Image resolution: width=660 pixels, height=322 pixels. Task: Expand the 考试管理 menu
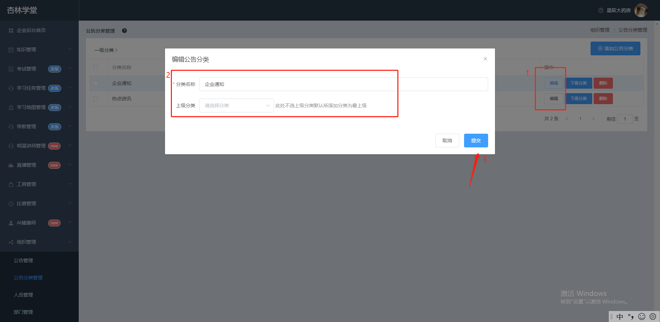(x=70, y=68)
